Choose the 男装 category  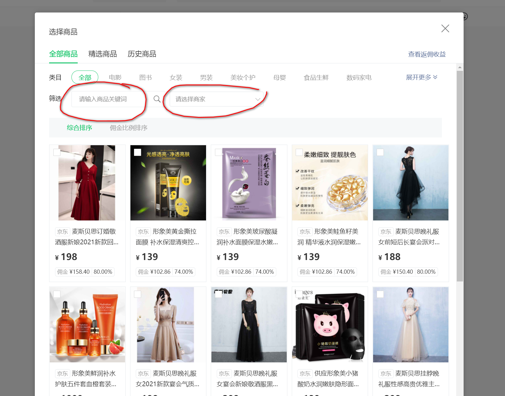click(206, 78)
